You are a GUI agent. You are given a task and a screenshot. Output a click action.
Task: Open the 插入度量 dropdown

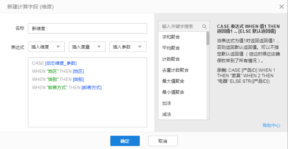pyautogui.click(x=87, y=47)
